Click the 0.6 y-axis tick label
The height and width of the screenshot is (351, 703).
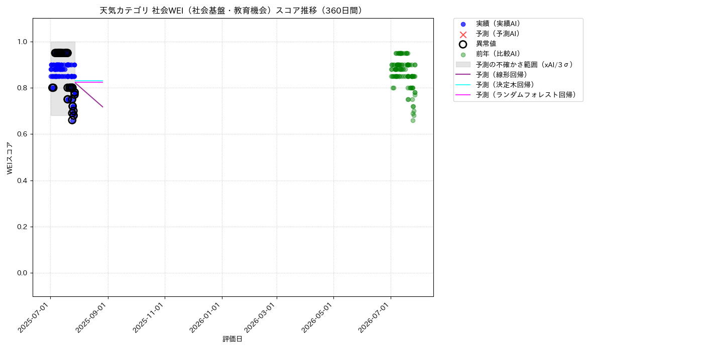(x=21, y=134)
